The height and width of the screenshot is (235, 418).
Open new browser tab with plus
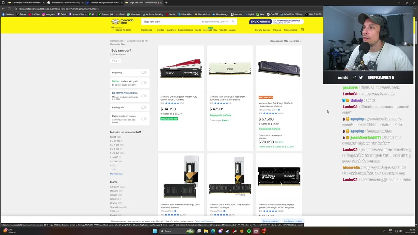[166, 3]
